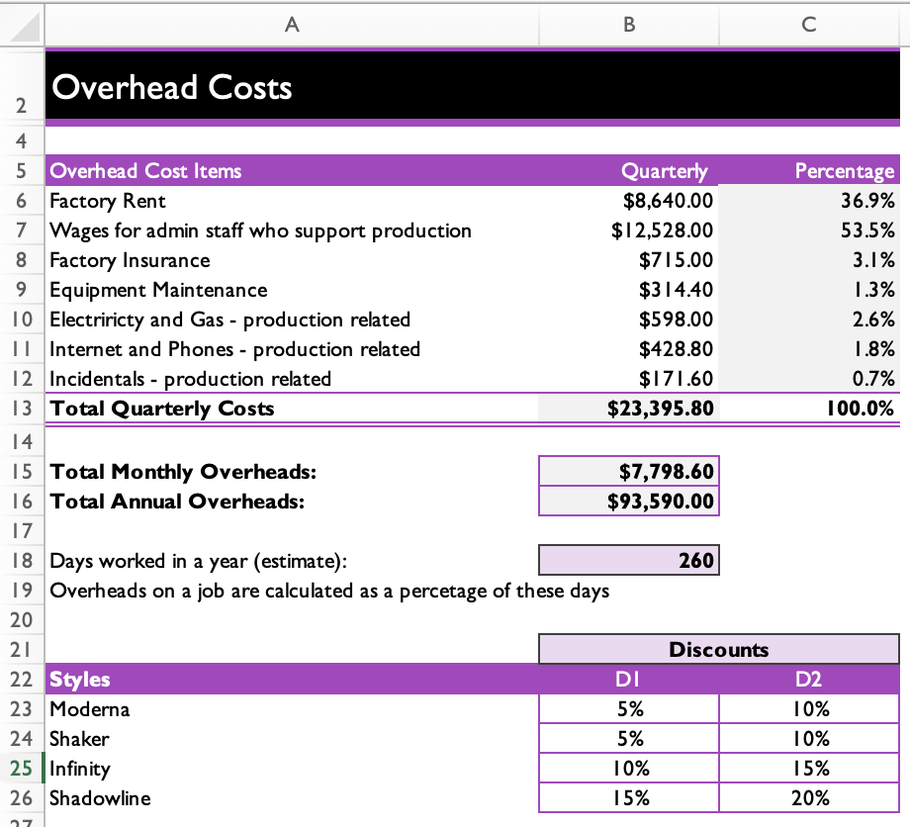
Task: Select Shadowline D2 discount 20%
Action: (809, 797)
